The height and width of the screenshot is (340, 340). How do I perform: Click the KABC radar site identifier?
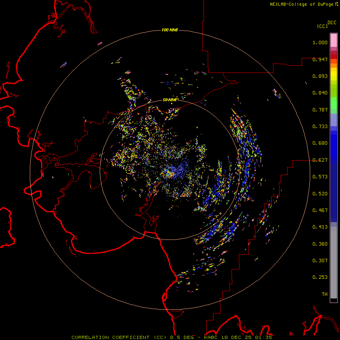pos(211,337)
